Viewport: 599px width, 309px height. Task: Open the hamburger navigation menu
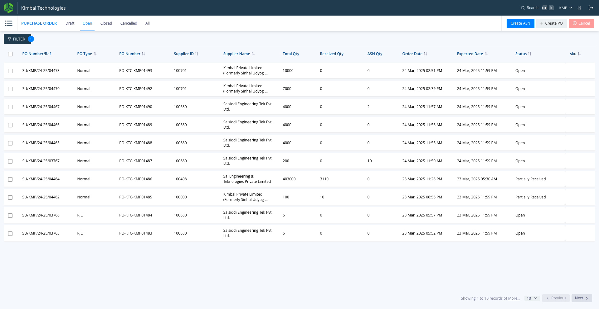9,23
